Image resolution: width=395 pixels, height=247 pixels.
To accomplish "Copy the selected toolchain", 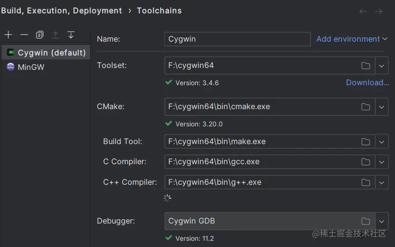I will pos(40,35).
